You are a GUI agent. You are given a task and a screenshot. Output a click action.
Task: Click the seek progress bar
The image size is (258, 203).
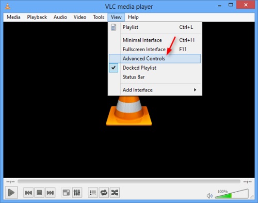pos(129,181)
